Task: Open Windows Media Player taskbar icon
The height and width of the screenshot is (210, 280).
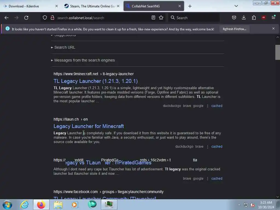Action: [75, 205]
